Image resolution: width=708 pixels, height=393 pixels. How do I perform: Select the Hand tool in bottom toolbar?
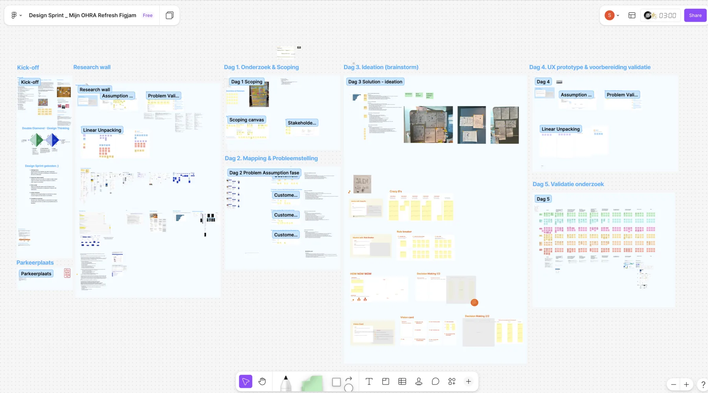pyautogui.click(x=262, y=381)
